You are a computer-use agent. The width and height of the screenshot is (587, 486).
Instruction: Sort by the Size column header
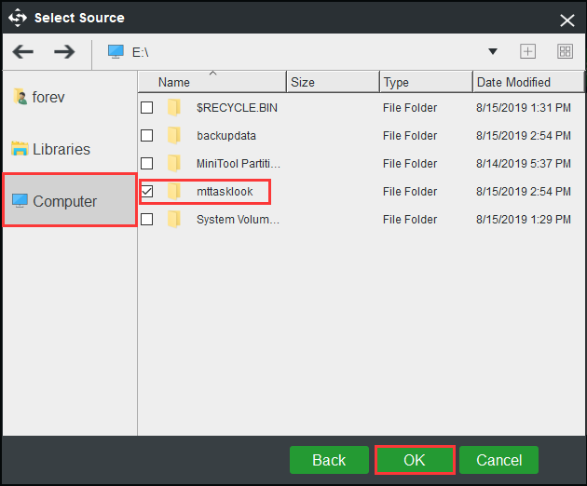tap(334, 82)
